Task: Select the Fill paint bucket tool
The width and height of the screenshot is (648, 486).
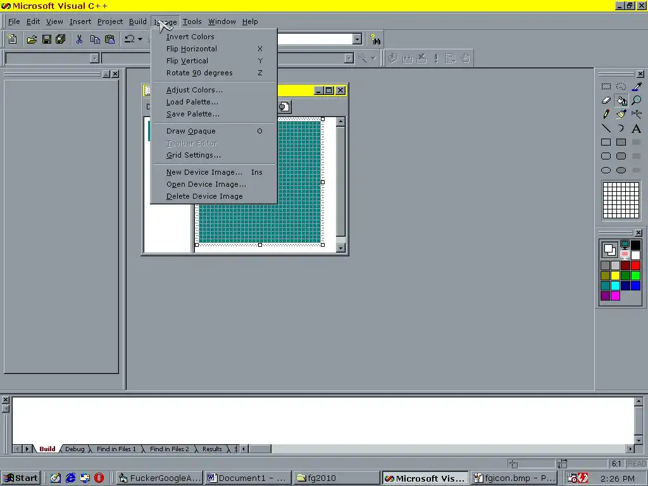Action: click(621, 101)
